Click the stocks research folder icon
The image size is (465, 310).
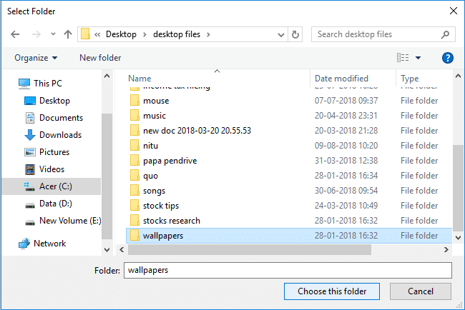134,221
